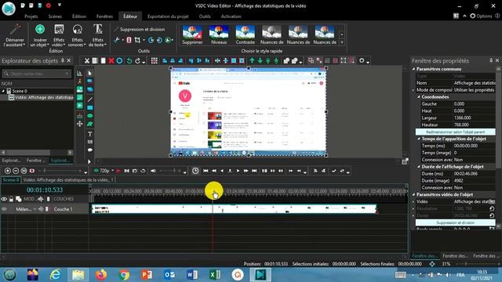Open the Projets menu tab
The image size is (502, 282).
coord(31,16)
